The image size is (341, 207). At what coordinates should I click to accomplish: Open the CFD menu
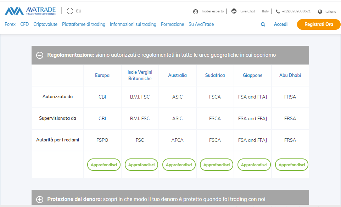tap(24, 24)
